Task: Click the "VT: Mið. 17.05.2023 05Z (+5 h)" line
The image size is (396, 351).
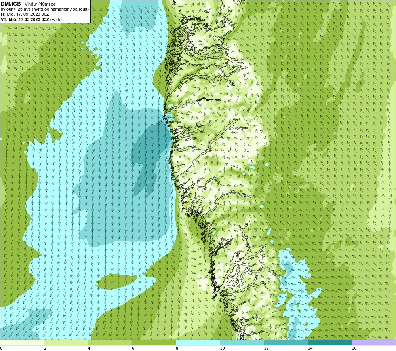Action: point(31,19)
